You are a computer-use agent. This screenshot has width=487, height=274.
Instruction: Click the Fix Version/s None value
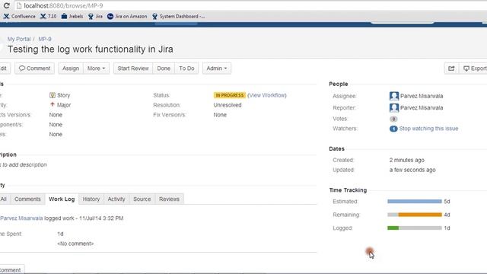point(220,115)
